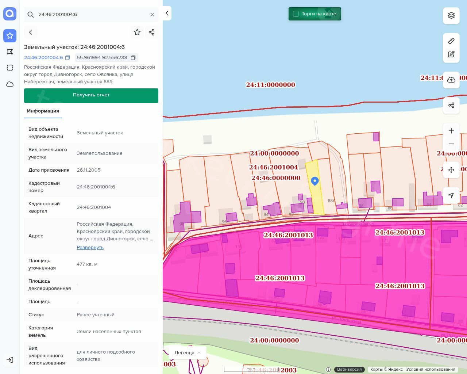Viewport: 467px width, 374px height.
Task: Expand full address via Развернуть
Action: pyautogui.click(x=90, y=247)
